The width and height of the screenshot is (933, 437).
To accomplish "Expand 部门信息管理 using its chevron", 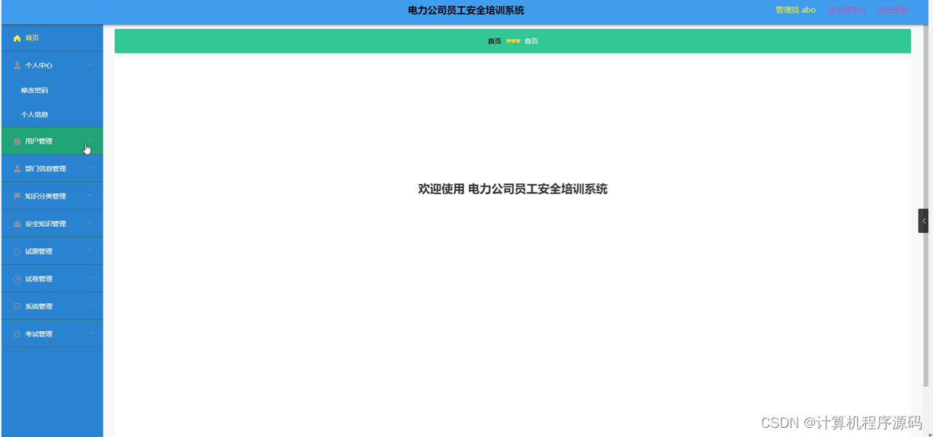I will (91, 168).
